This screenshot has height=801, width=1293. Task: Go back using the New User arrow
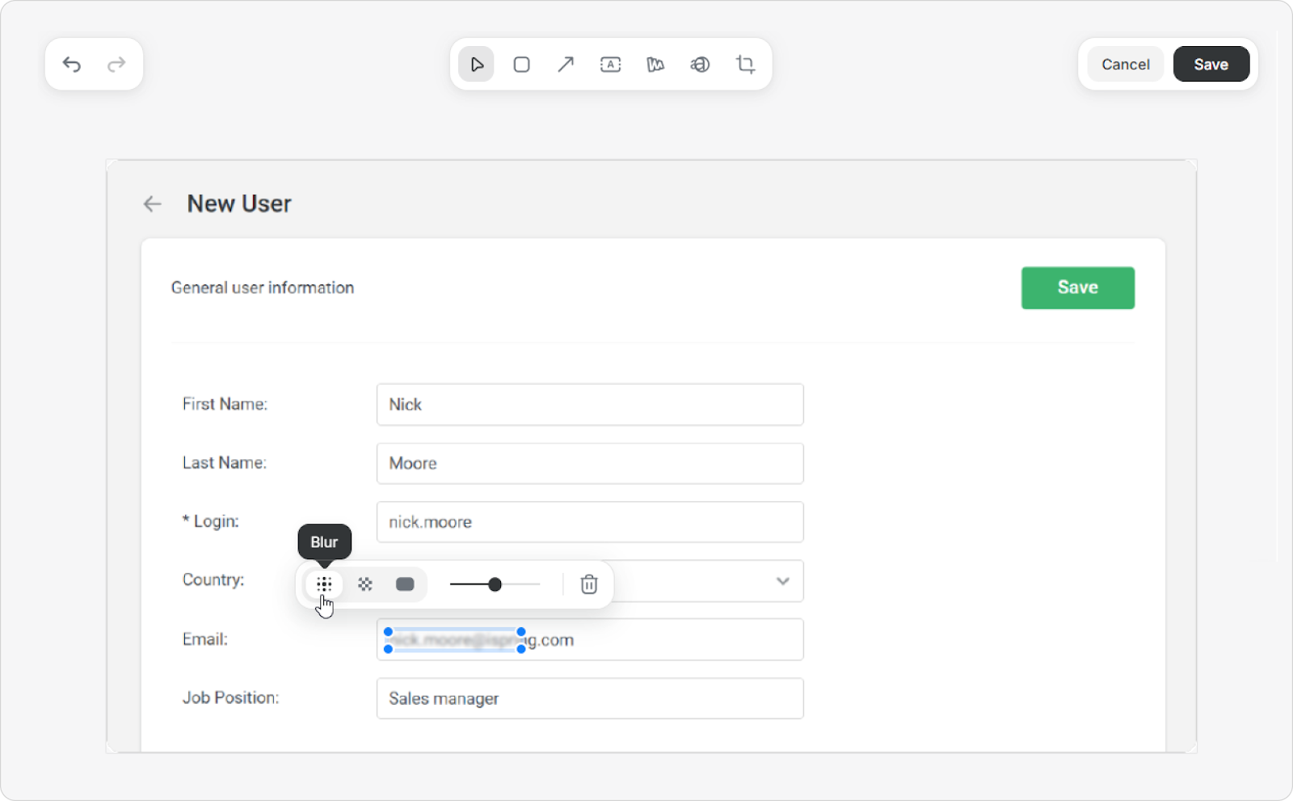[152, 204]
